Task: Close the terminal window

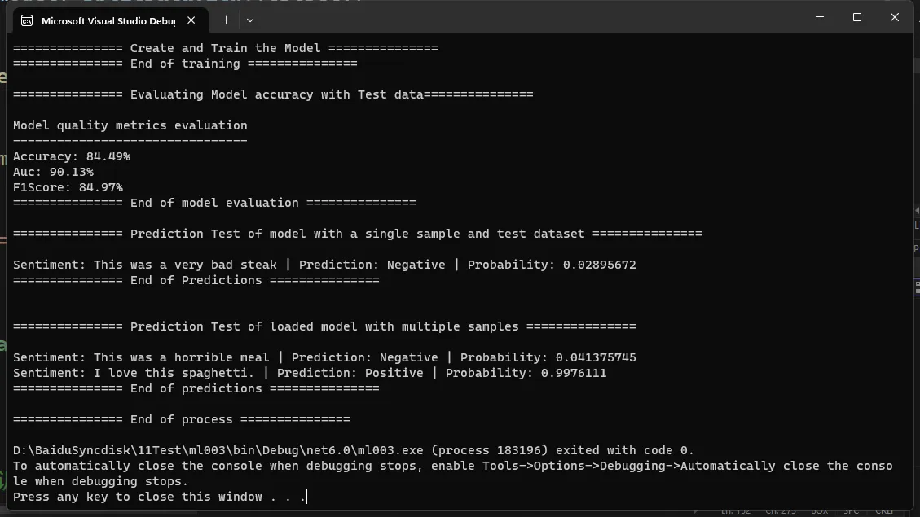Action: pyautogui.click(x=895, y=17)
